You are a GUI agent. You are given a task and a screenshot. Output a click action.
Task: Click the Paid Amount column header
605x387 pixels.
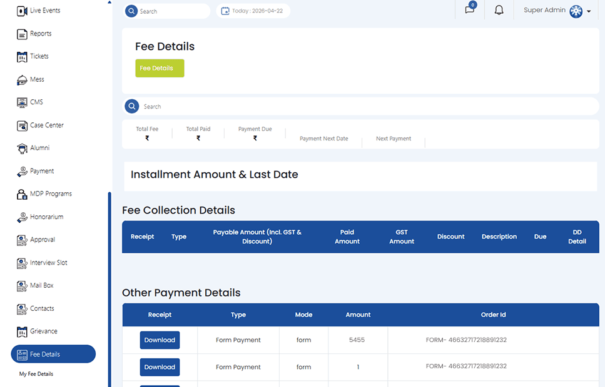pyautogui.click(x=347, y=237)
